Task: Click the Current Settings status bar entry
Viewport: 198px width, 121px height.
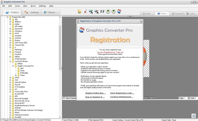Action: point(128,120)
